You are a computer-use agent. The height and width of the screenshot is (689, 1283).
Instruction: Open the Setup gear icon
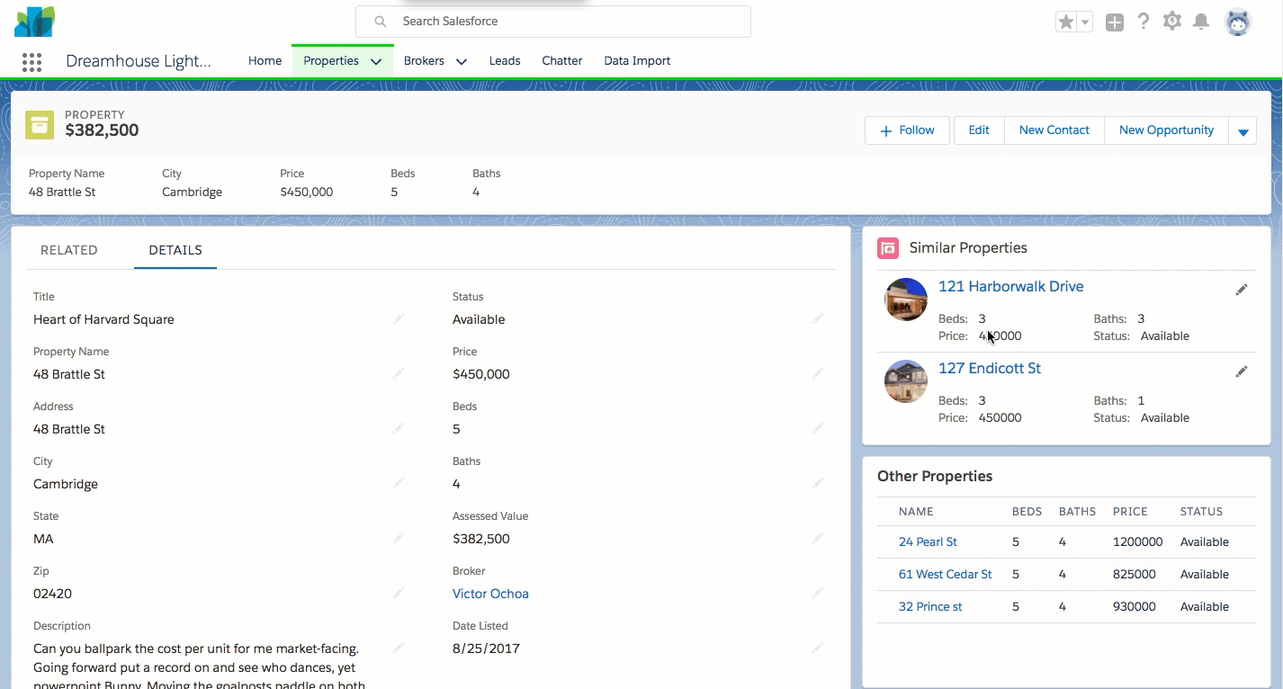coord(1171,22)
